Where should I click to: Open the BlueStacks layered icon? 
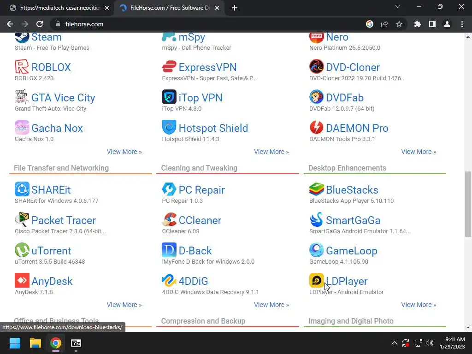coord(316,189)
